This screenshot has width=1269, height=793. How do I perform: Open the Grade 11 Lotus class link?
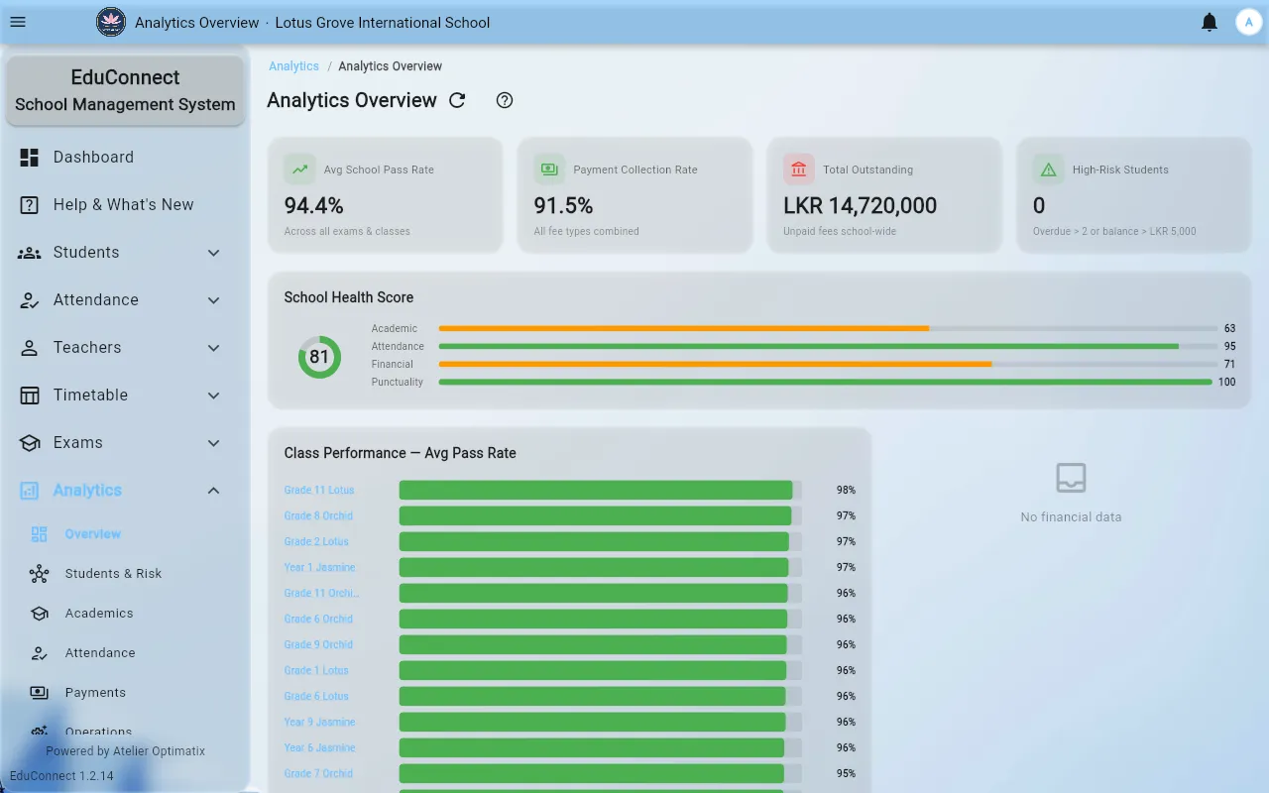[318, 490]
